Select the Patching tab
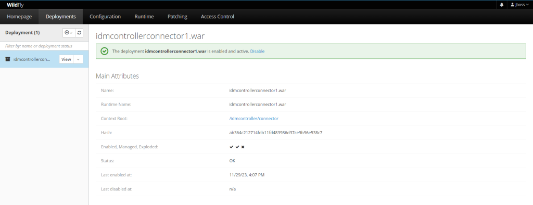The height and width of the screenshot is (205, 533). click(x=177, y=16)
